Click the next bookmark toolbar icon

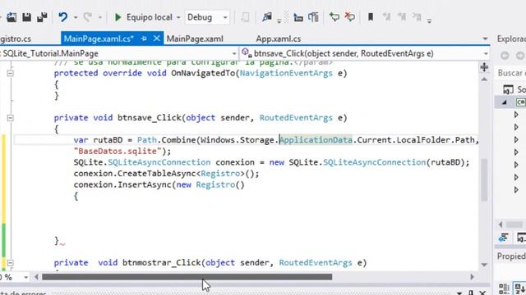[402, 17]
